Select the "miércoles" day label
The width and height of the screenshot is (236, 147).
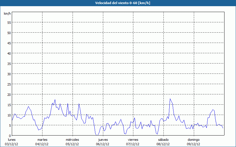point(72,140)
